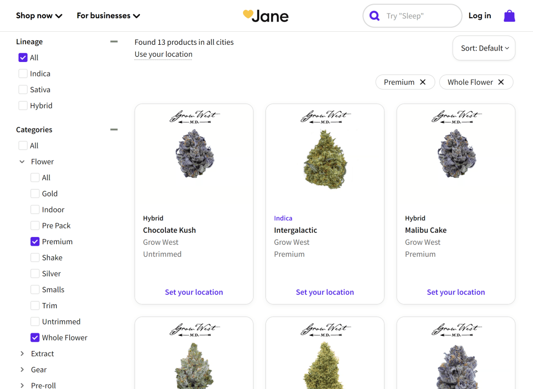Uncheck the Premium flower checkbox
Screen dimensions: 533x389
[x=35, y=242]
